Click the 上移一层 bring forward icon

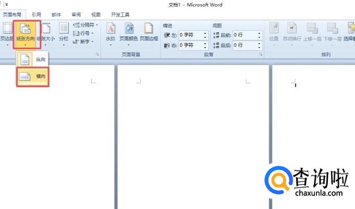pos(312,28)
